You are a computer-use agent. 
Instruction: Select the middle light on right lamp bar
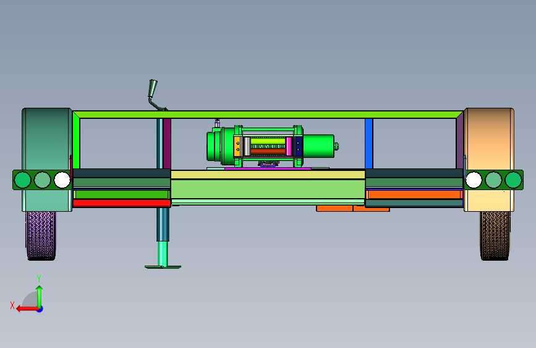click(x=493, y=180)
